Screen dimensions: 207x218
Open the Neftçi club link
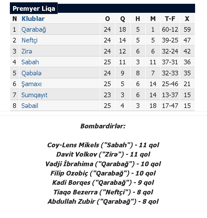[29, 40]
